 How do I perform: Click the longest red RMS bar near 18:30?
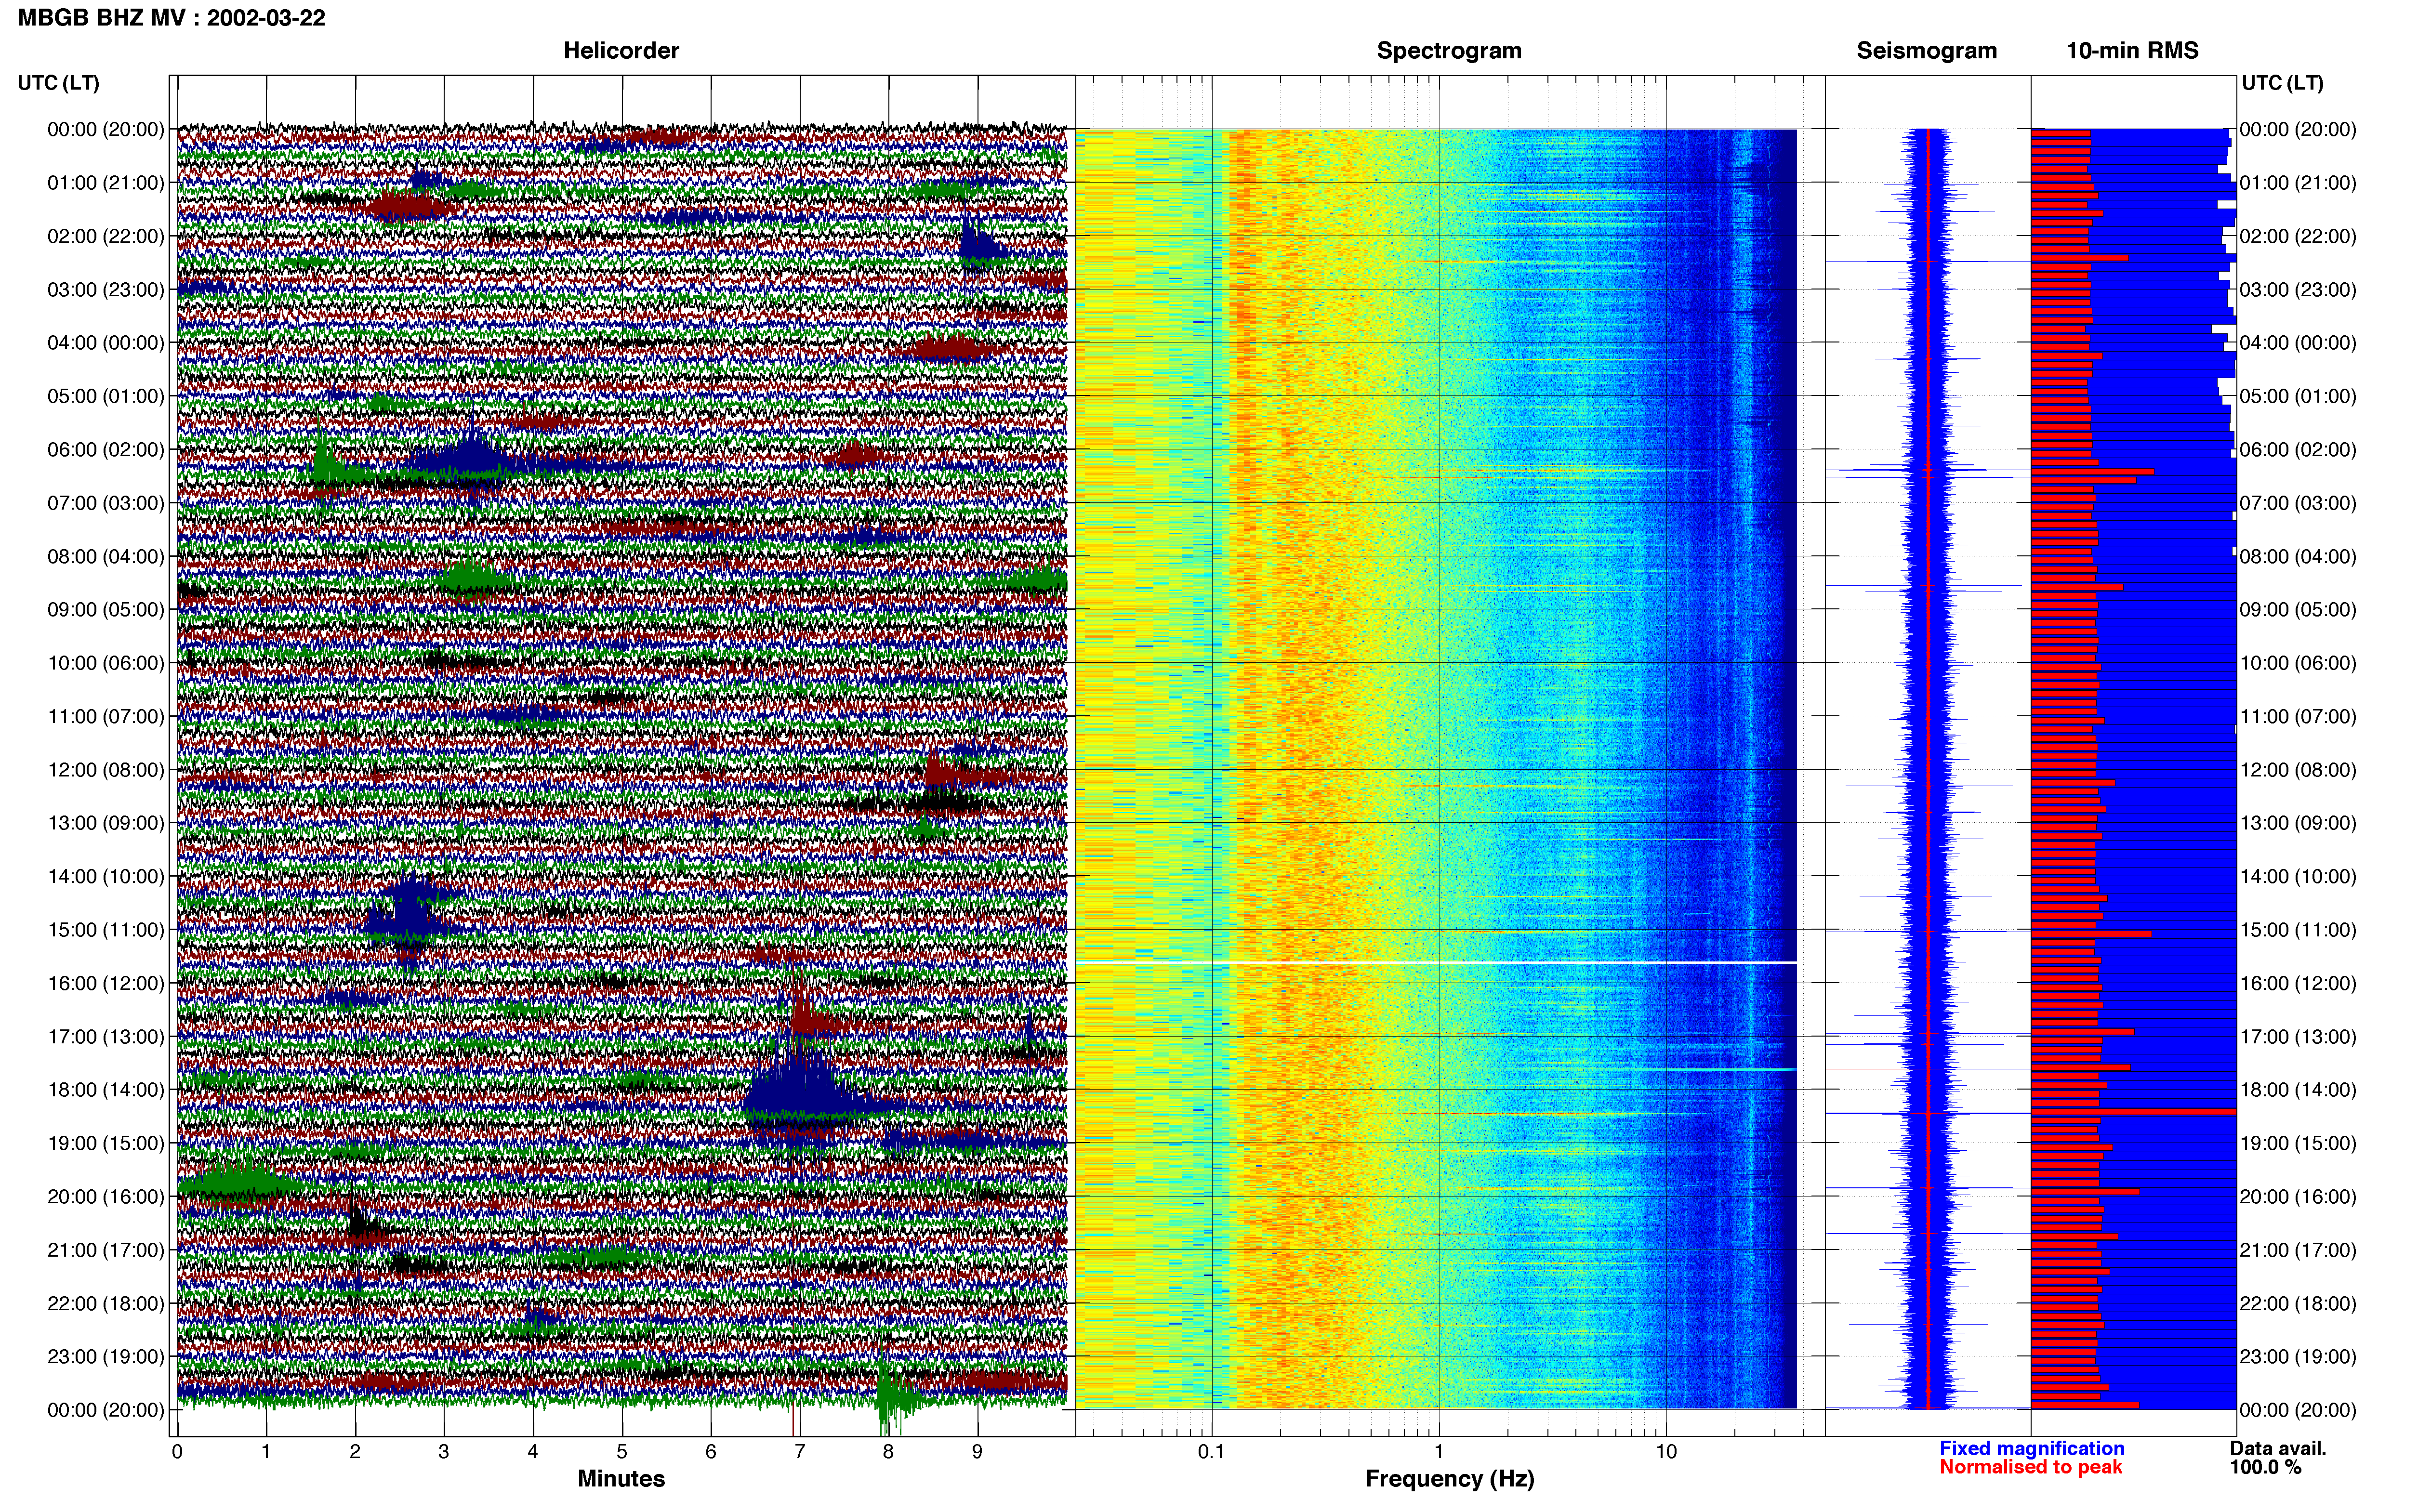(2133, 1111)
